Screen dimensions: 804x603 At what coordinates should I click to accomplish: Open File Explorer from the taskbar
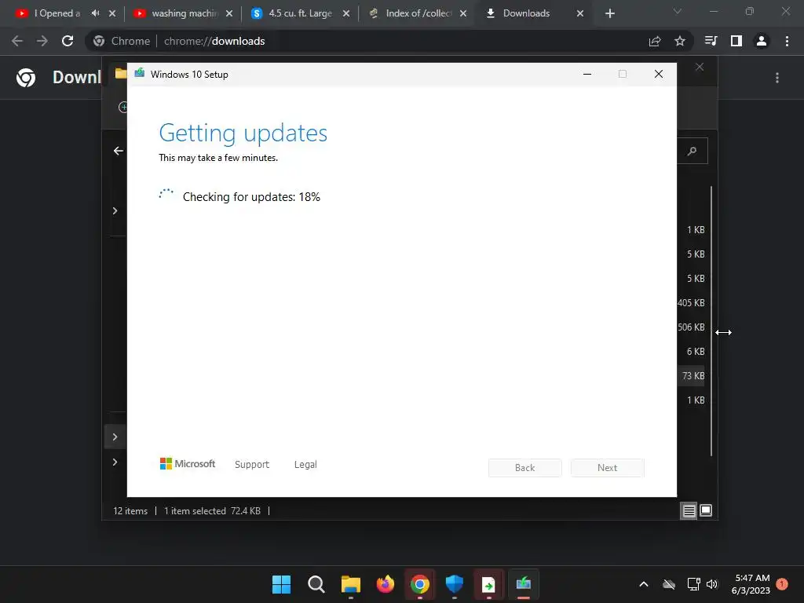[x=351, y=584]
